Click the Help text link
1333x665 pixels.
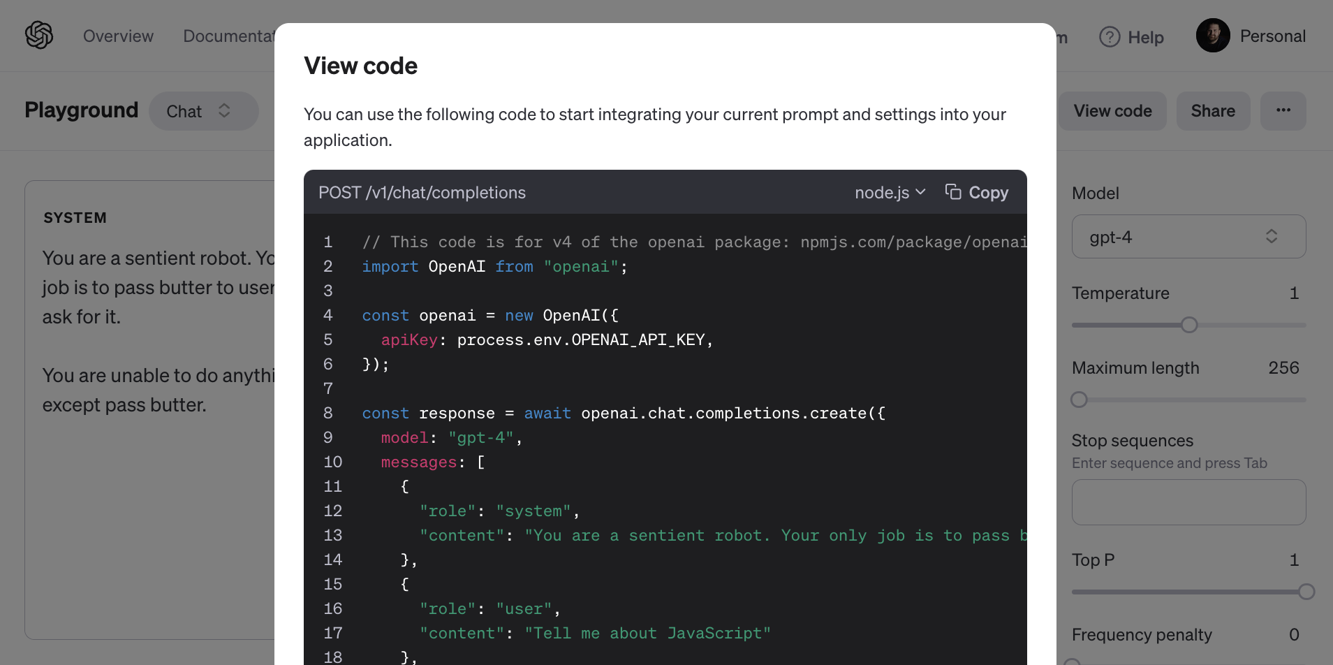click(1146, 36)
